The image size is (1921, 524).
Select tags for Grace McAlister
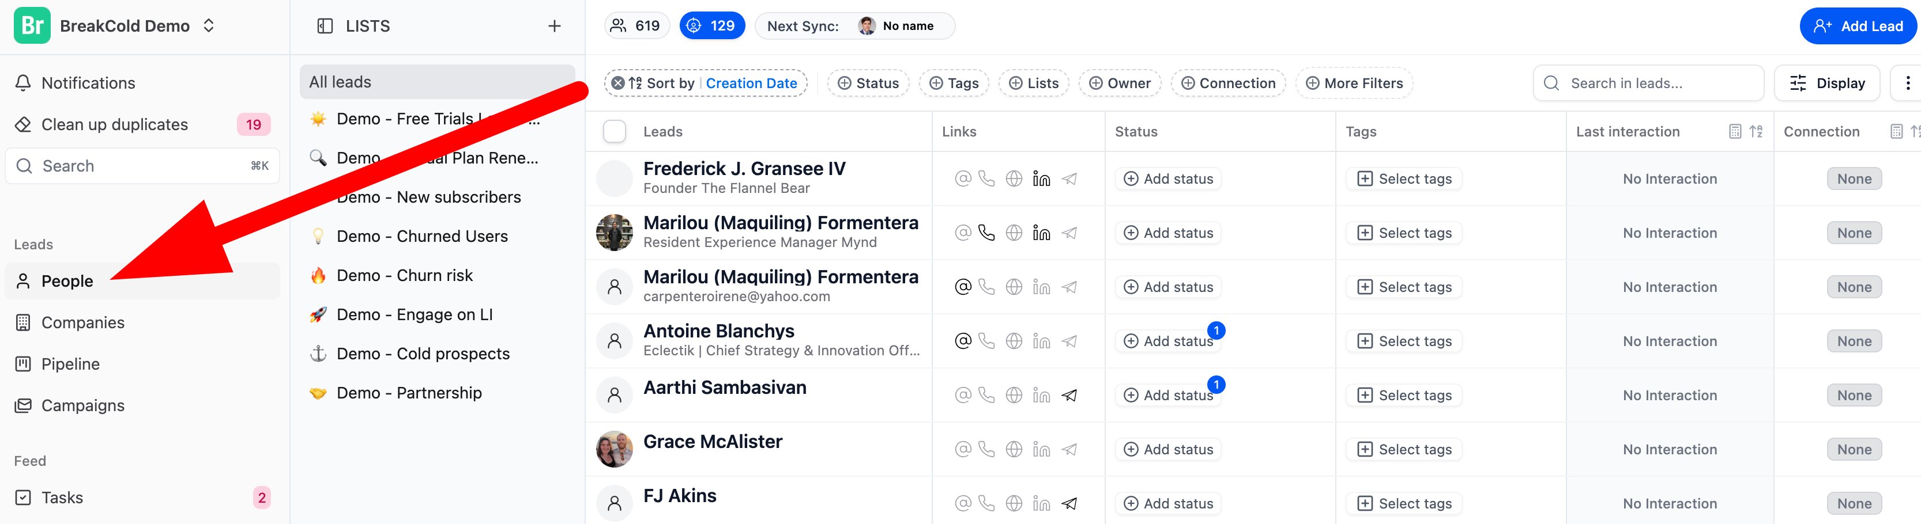pos(1403,450)
